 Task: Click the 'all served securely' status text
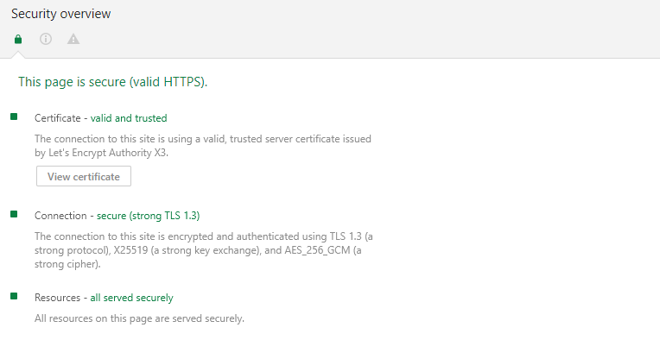click(x=132, y=298)
